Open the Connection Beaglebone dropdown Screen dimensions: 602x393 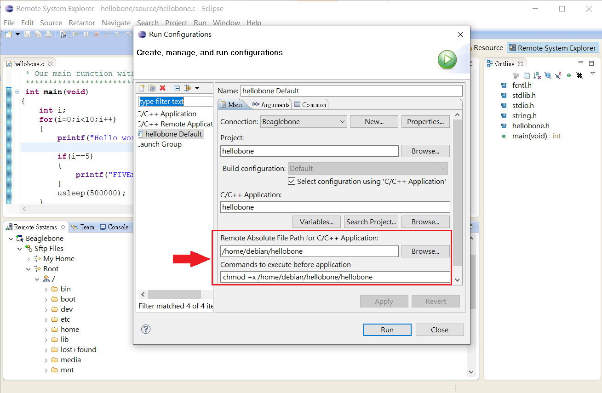coord(304,121)
